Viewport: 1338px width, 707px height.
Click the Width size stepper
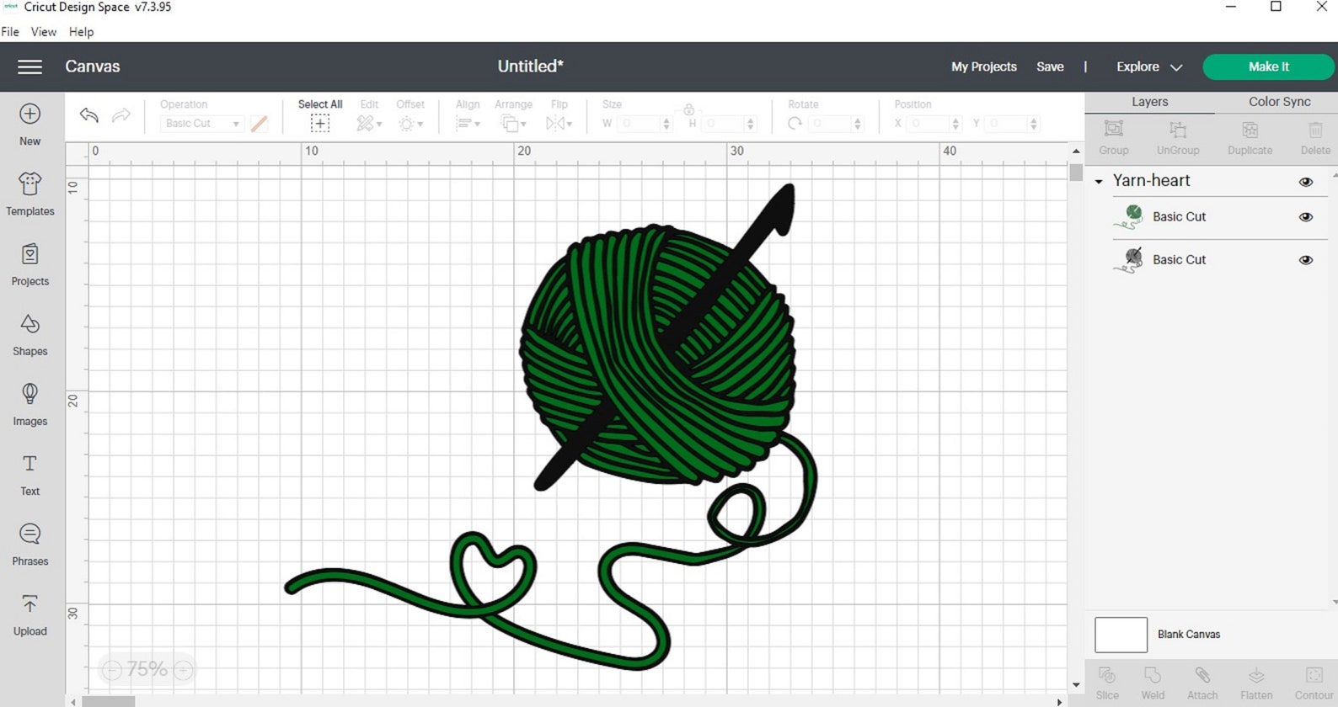point(666,124)
